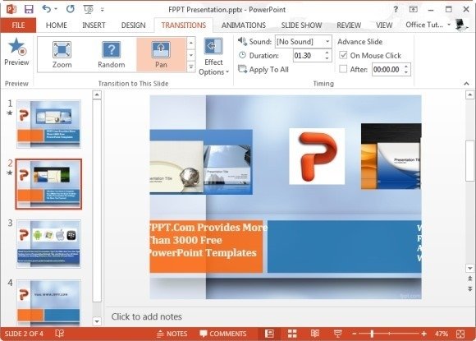Open PowerPoint Help question mark
This screenshot has width=476, height=341.
[x=396, y=9]
